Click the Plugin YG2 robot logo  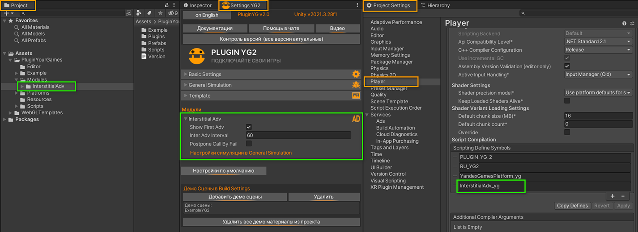[197, 56]
